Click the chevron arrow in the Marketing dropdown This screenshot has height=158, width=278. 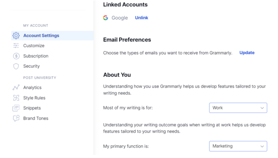262,146
